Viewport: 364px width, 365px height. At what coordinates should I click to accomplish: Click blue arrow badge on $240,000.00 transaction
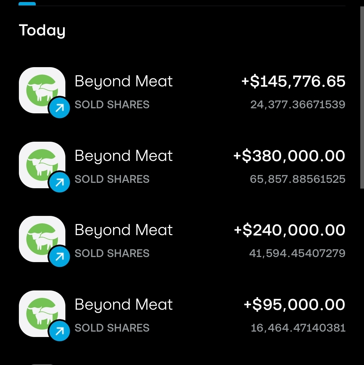(60, 257)
